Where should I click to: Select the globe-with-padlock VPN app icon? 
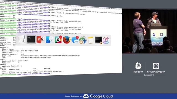coord(83,40)
